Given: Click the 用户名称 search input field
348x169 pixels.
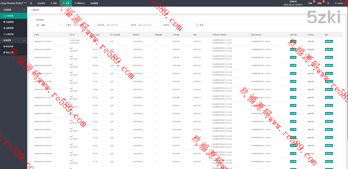Looking at the screenshot, I should click(x=117, y=25).
